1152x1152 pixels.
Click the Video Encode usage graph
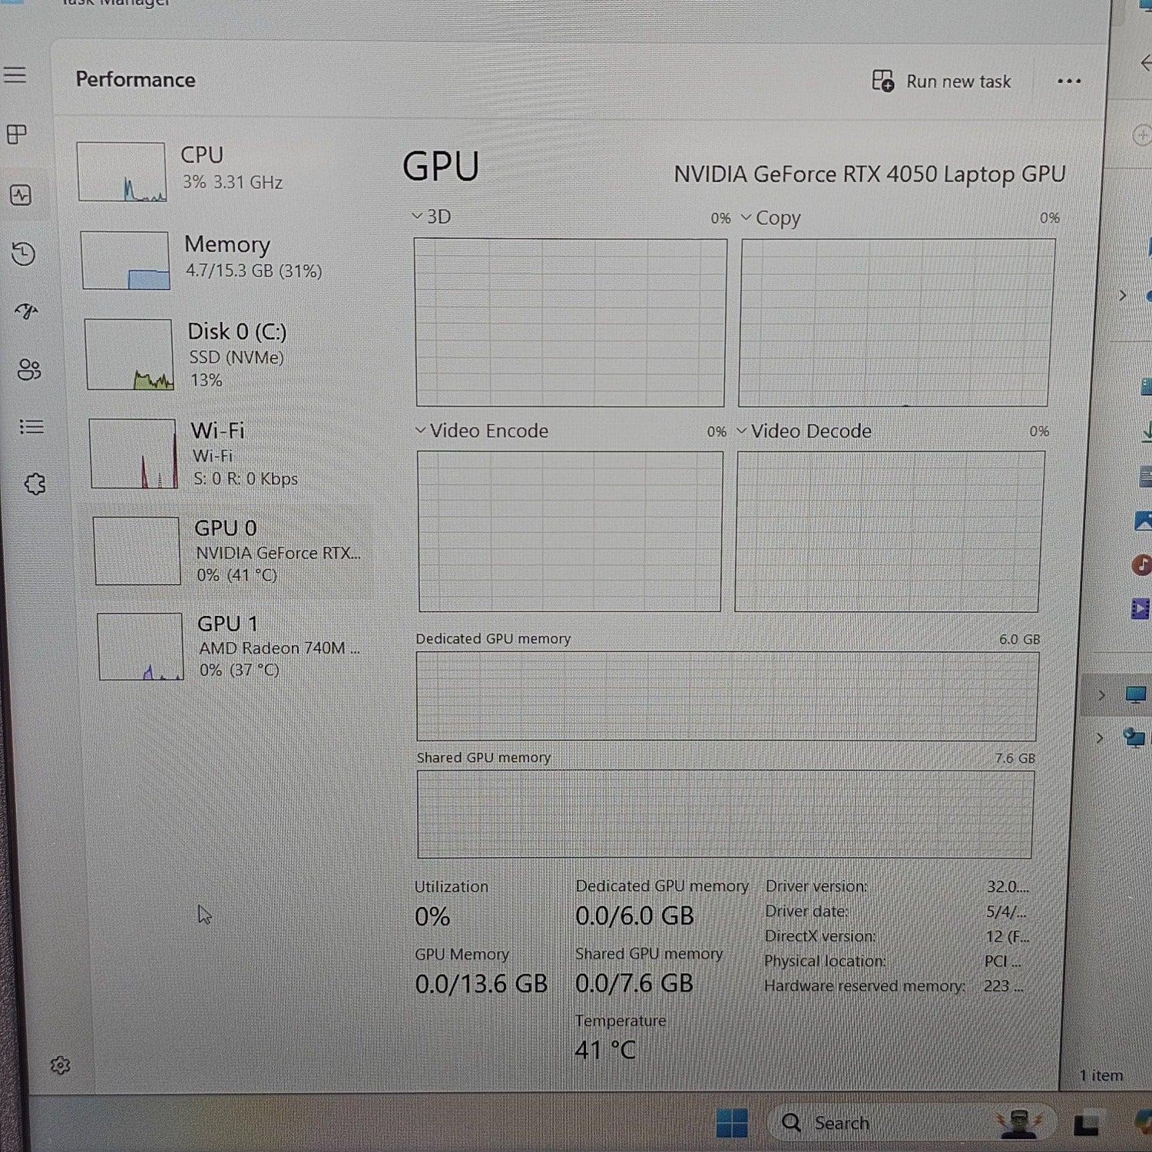pos(570,531)
